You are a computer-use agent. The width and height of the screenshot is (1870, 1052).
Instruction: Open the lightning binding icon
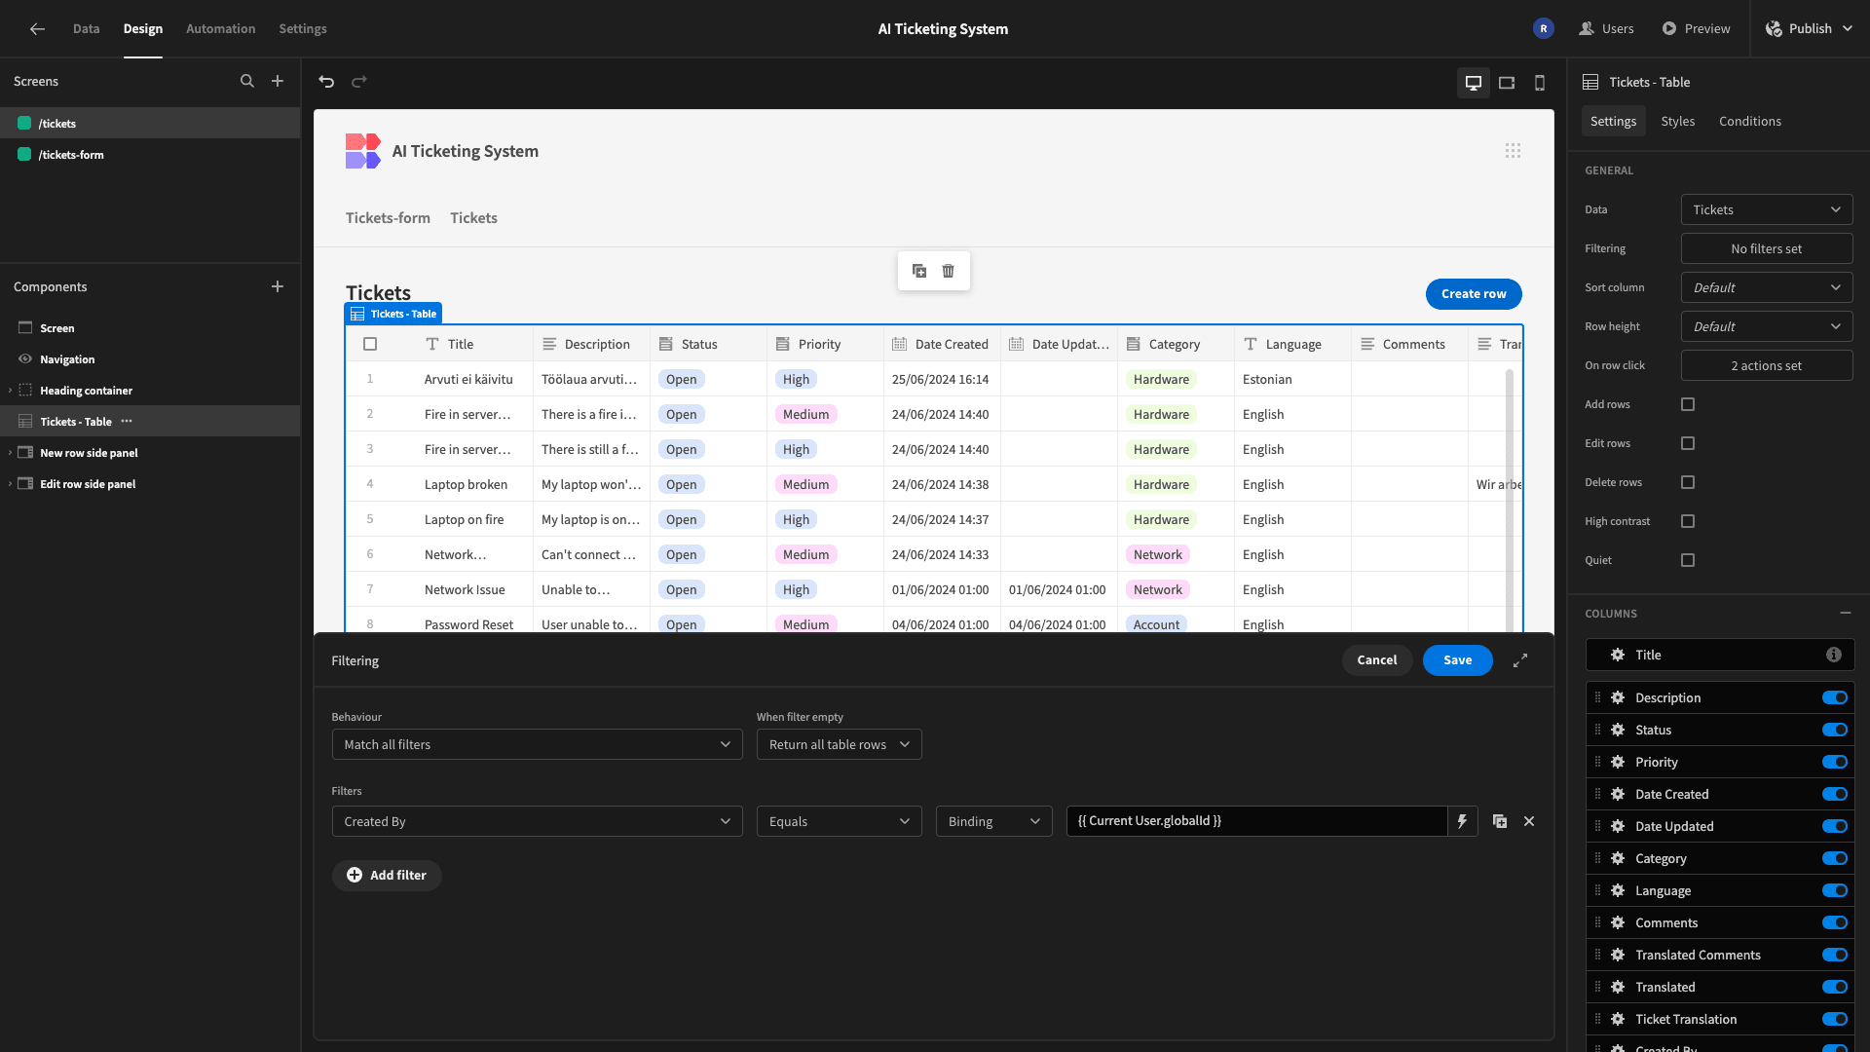coord(1462,821)
